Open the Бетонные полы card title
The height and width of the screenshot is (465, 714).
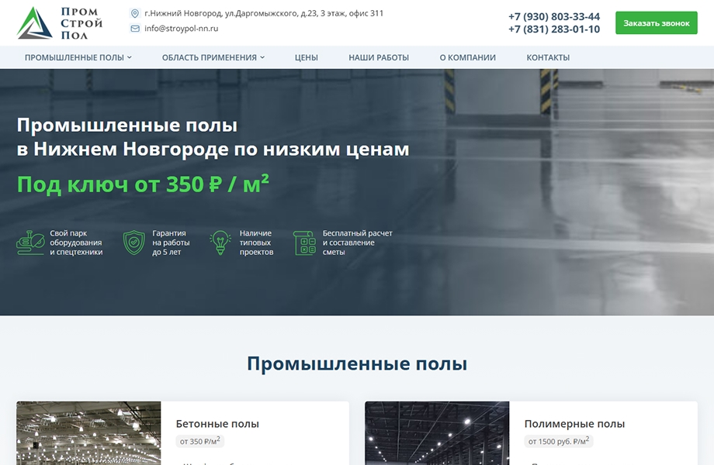point(217,424)
